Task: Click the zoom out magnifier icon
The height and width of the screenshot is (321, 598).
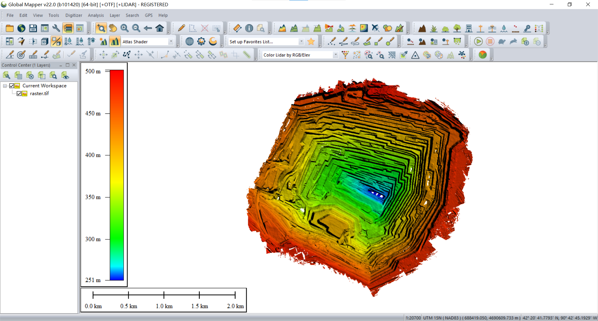Action: point(136,28)
